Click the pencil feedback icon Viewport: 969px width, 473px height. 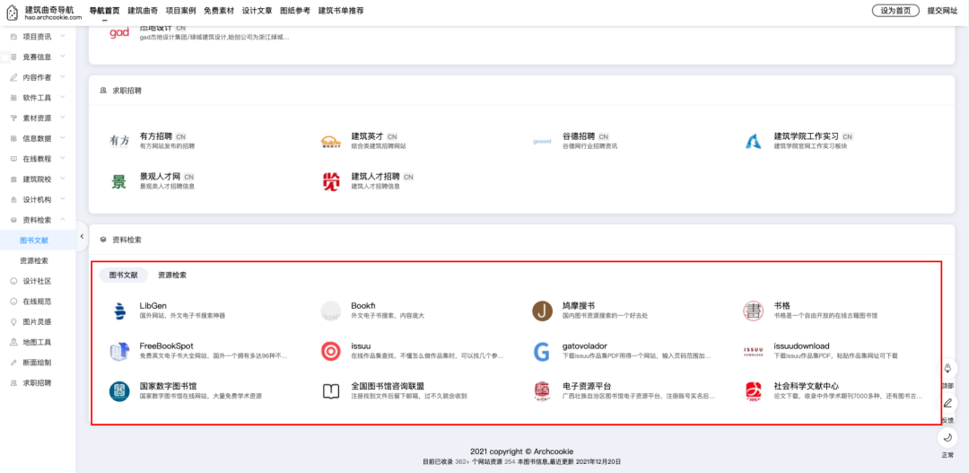(x=947, y=404)
